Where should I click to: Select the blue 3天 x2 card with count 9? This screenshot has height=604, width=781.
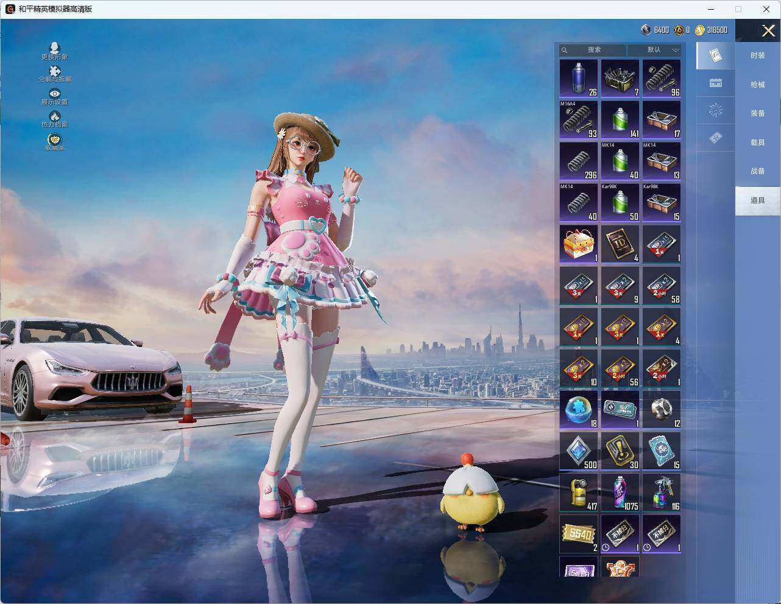coord(620,286)
